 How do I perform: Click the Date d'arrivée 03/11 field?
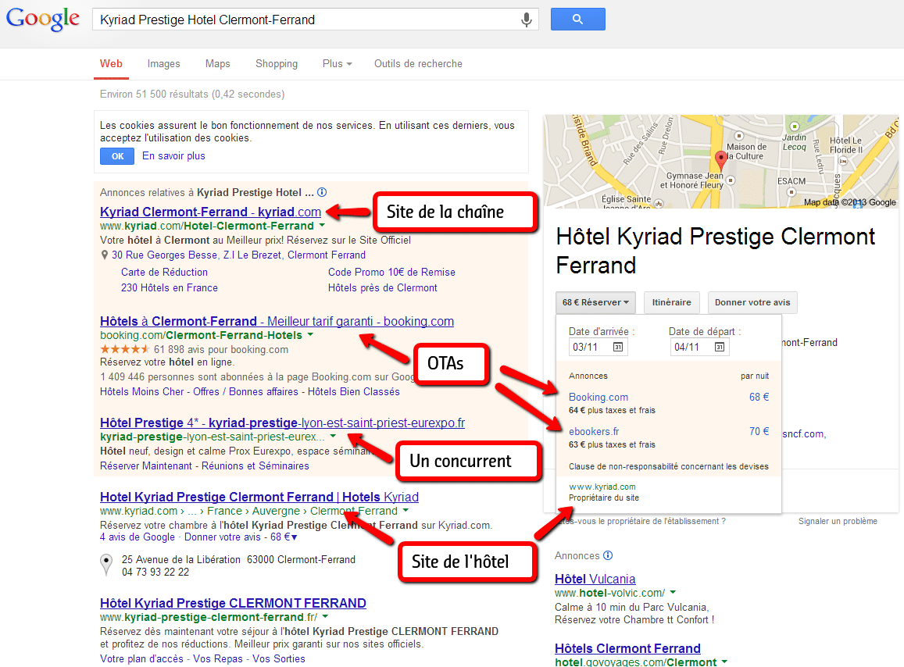pyautogui.click(x=598, y=347)
